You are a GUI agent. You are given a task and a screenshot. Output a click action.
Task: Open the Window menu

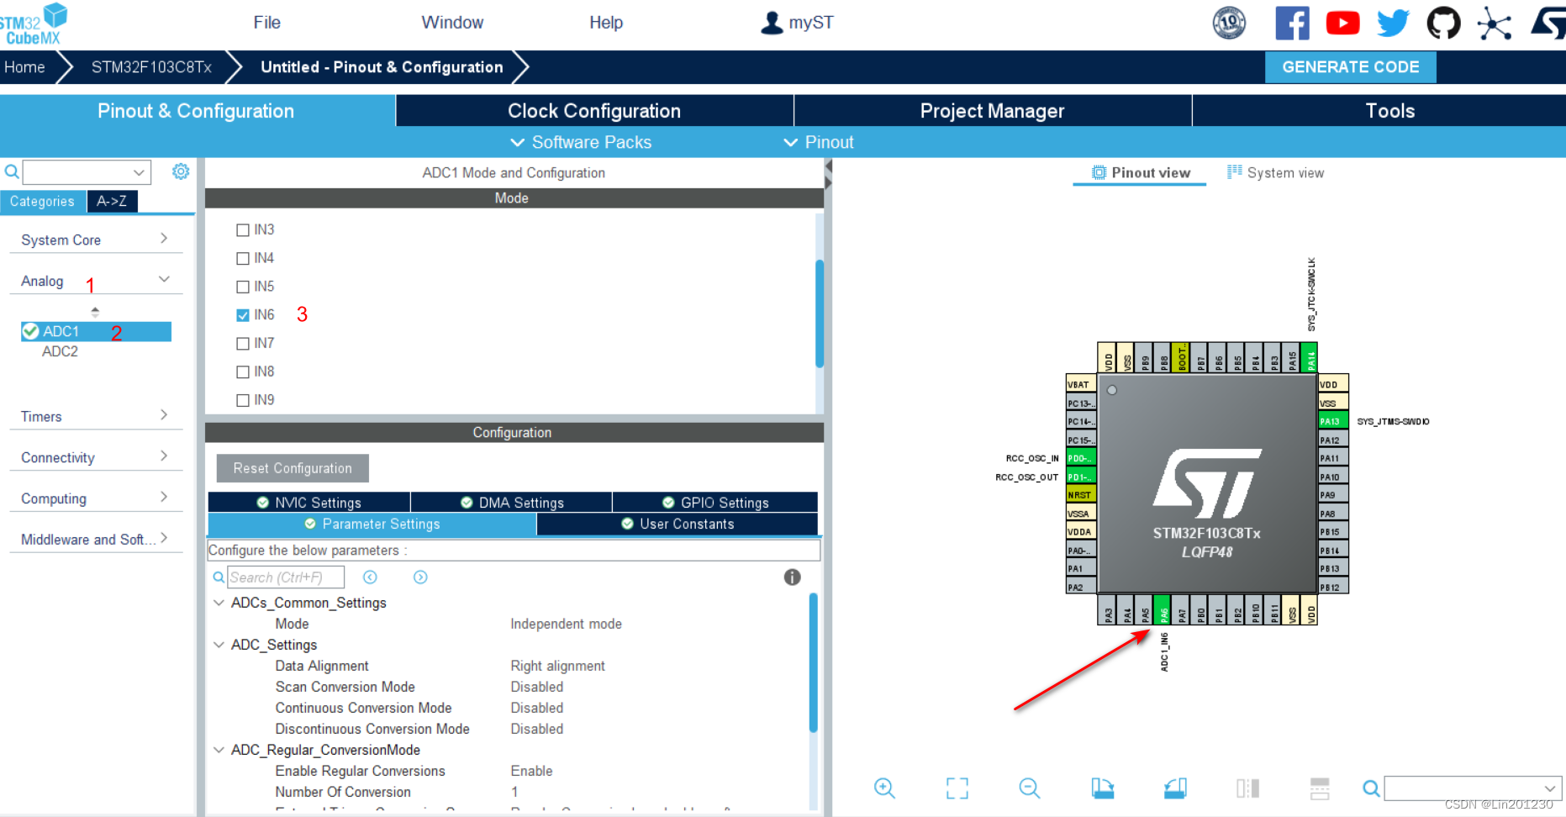click(451, 22)
